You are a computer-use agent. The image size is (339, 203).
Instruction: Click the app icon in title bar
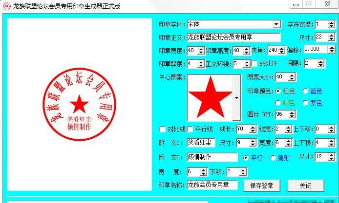point(6,6)
